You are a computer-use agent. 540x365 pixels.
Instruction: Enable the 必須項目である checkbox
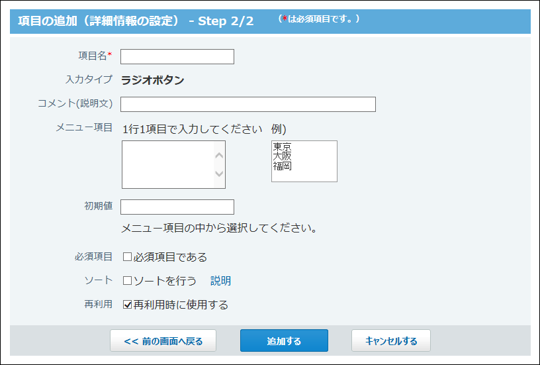tap(128, 257)
